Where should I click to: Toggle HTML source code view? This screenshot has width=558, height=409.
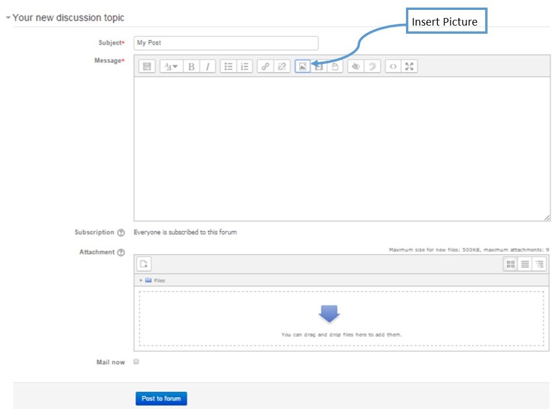point(393,66)
